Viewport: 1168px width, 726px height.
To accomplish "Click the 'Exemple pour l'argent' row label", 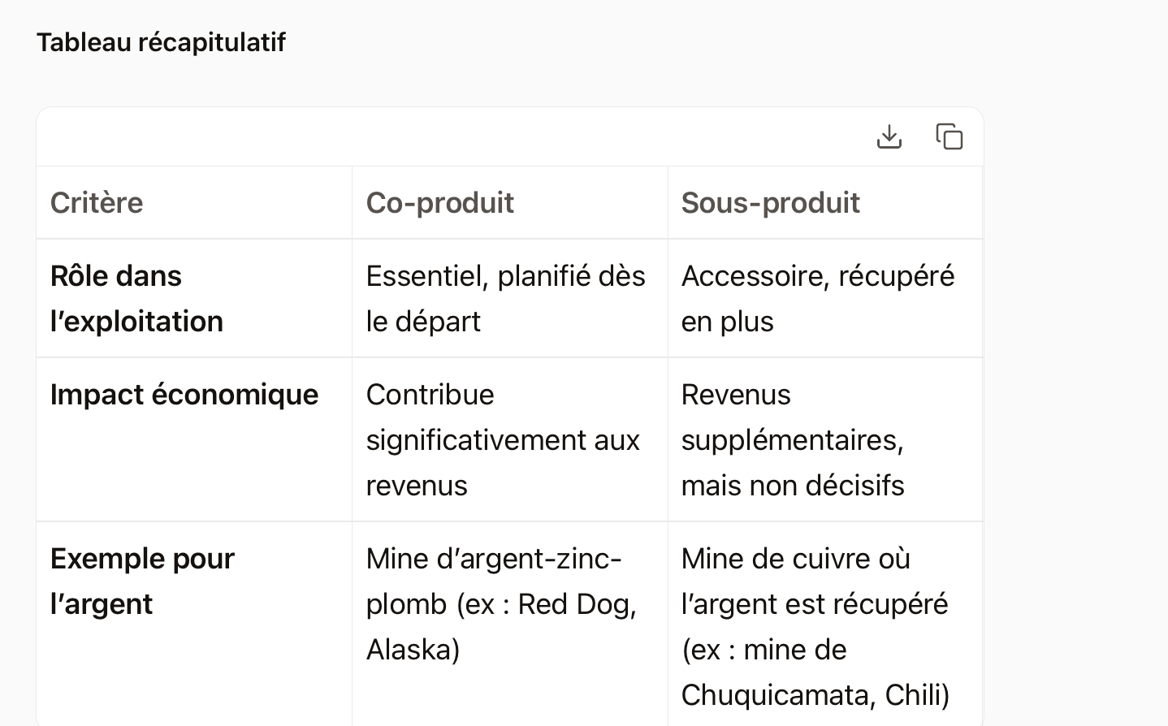I will [142, 581].
